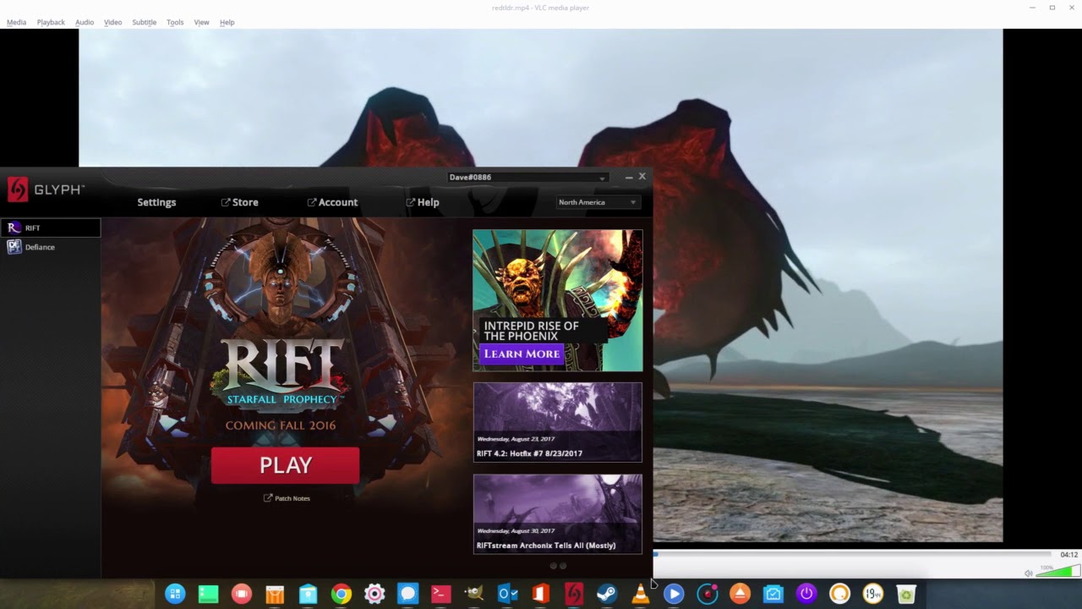
Task: Expand the North America region dropdown
Action: [x=598, y=202]
